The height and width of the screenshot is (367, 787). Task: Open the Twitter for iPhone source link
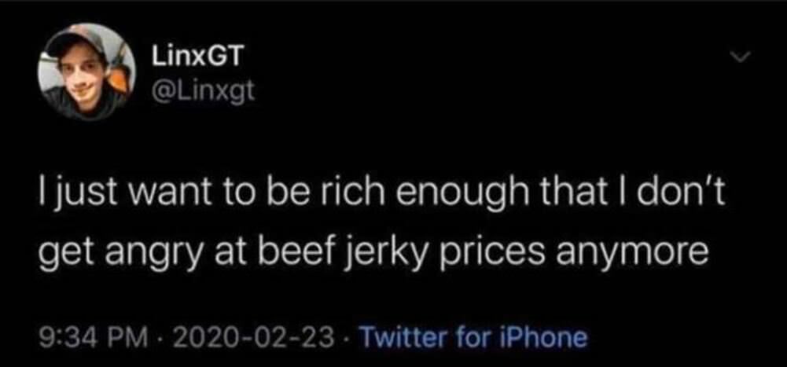472,338
